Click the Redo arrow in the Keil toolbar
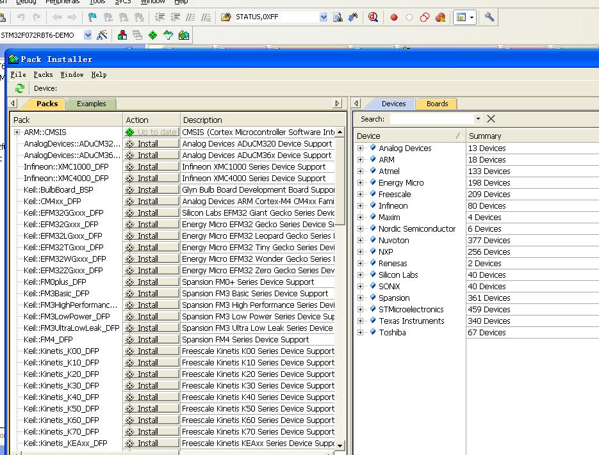 tap(37, 17)
